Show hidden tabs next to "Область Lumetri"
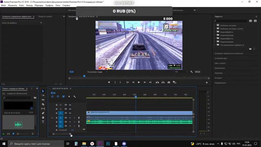This screenshot has height=147, width=261. [x=64, y=16]
